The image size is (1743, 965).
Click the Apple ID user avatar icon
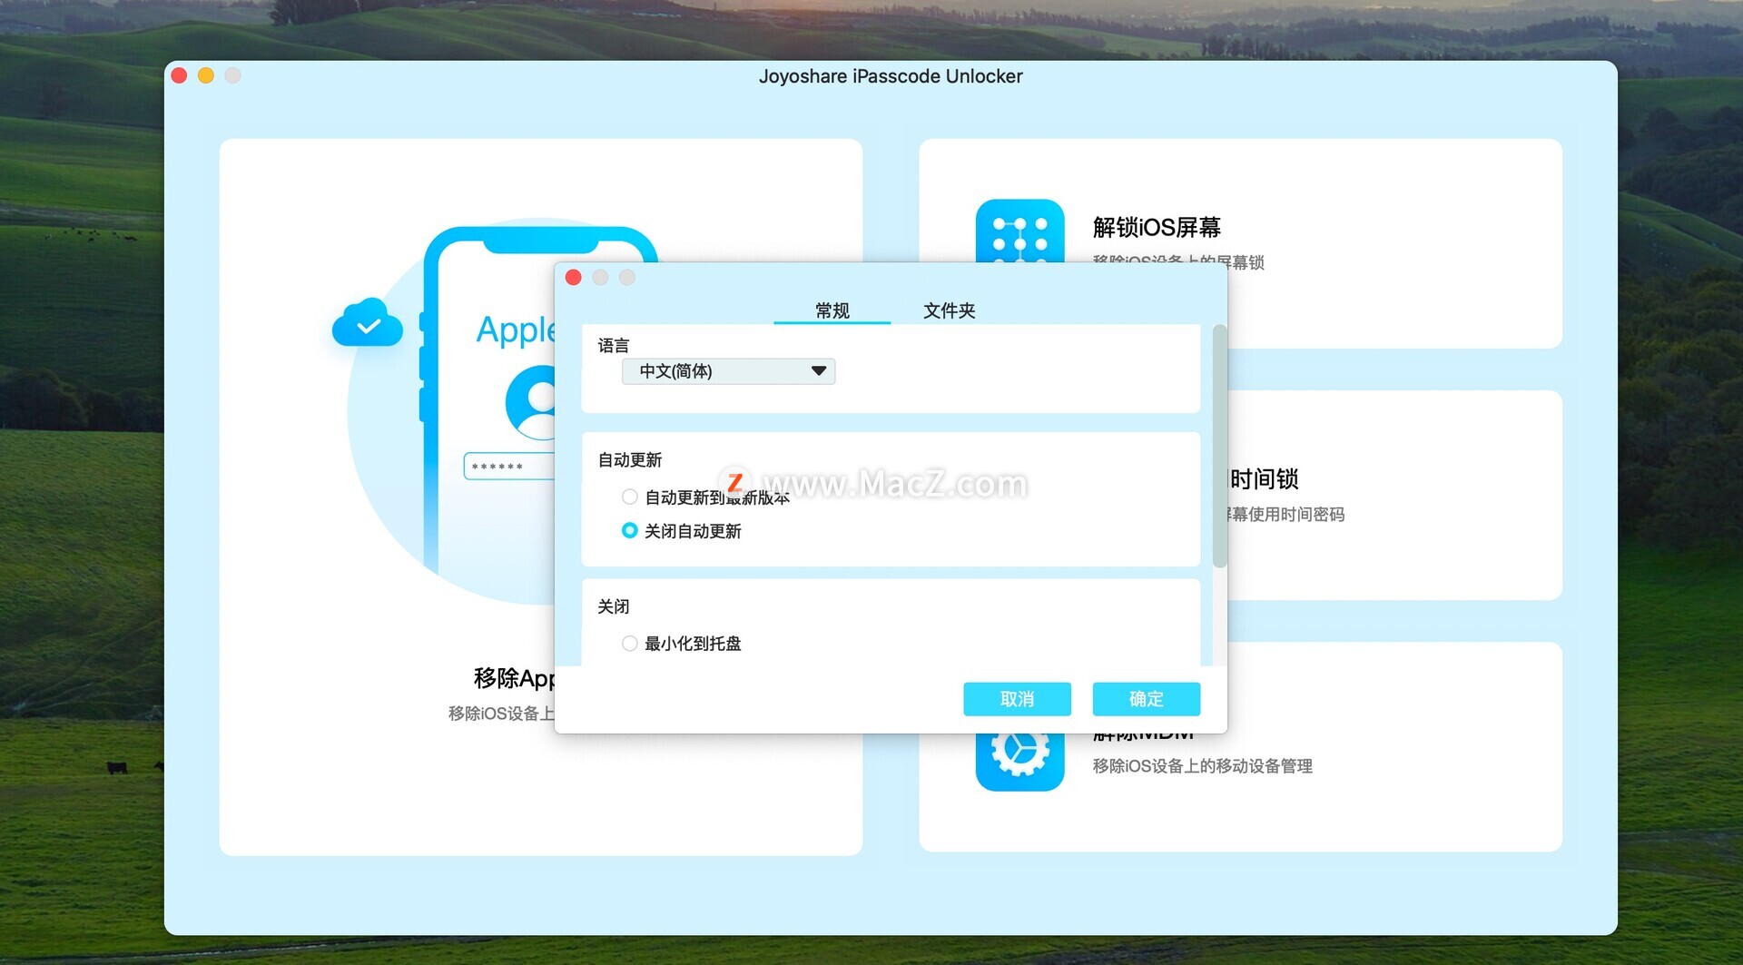531,402
